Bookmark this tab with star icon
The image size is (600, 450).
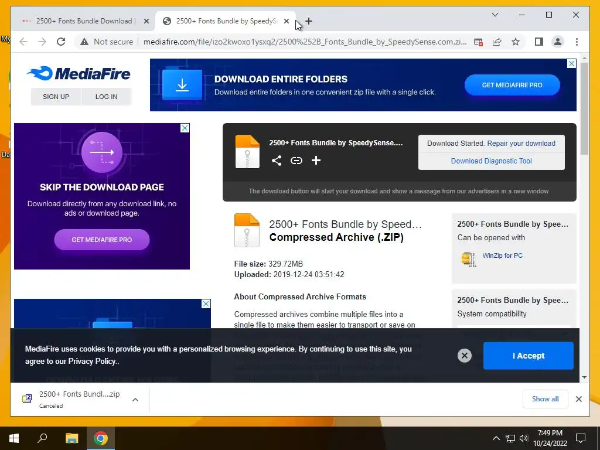pos(516,42)
